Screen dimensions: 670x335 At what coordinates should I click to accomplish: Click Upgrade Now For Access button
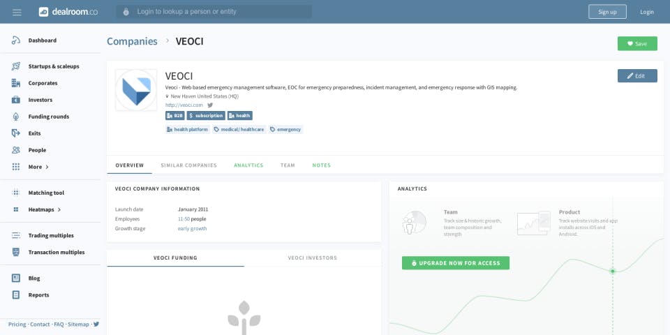click(456, 263)
